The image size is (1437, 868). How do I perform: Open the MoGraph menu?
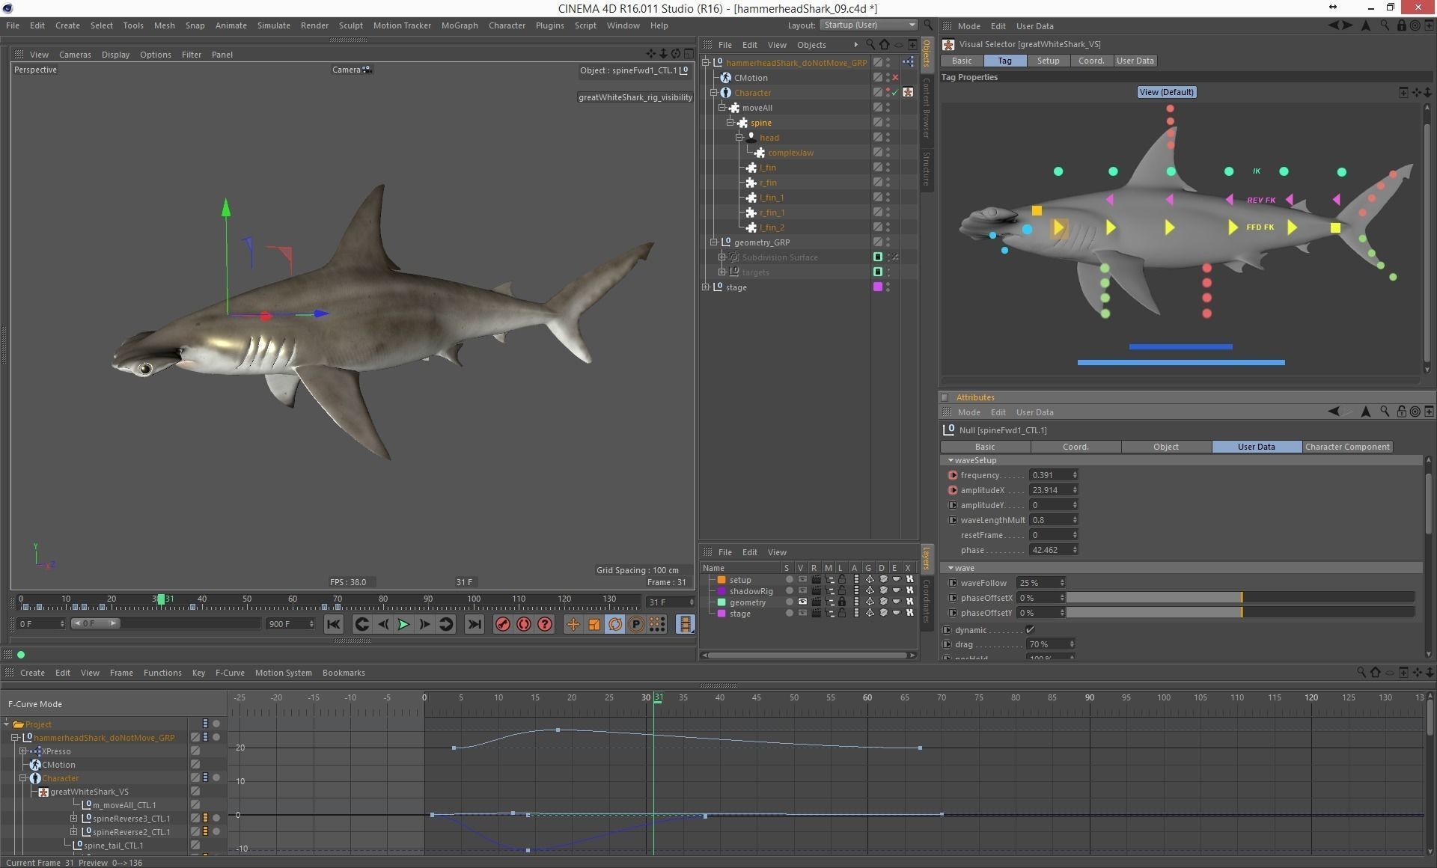coord(459,25)
